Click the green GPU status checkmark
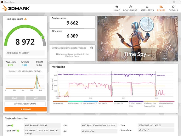The image size is (181, 136). 12,125
